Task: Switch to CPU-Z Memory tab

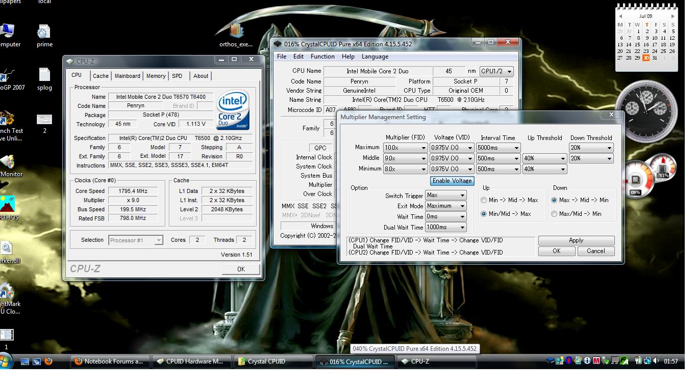Action: click(156, 76)
